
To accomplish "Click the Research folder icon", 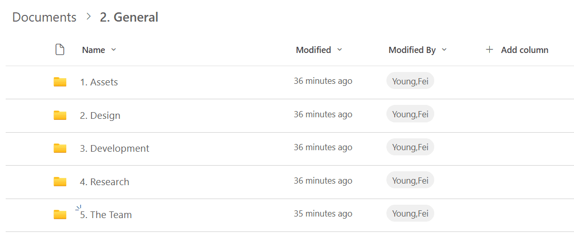I will coord(60,182).
